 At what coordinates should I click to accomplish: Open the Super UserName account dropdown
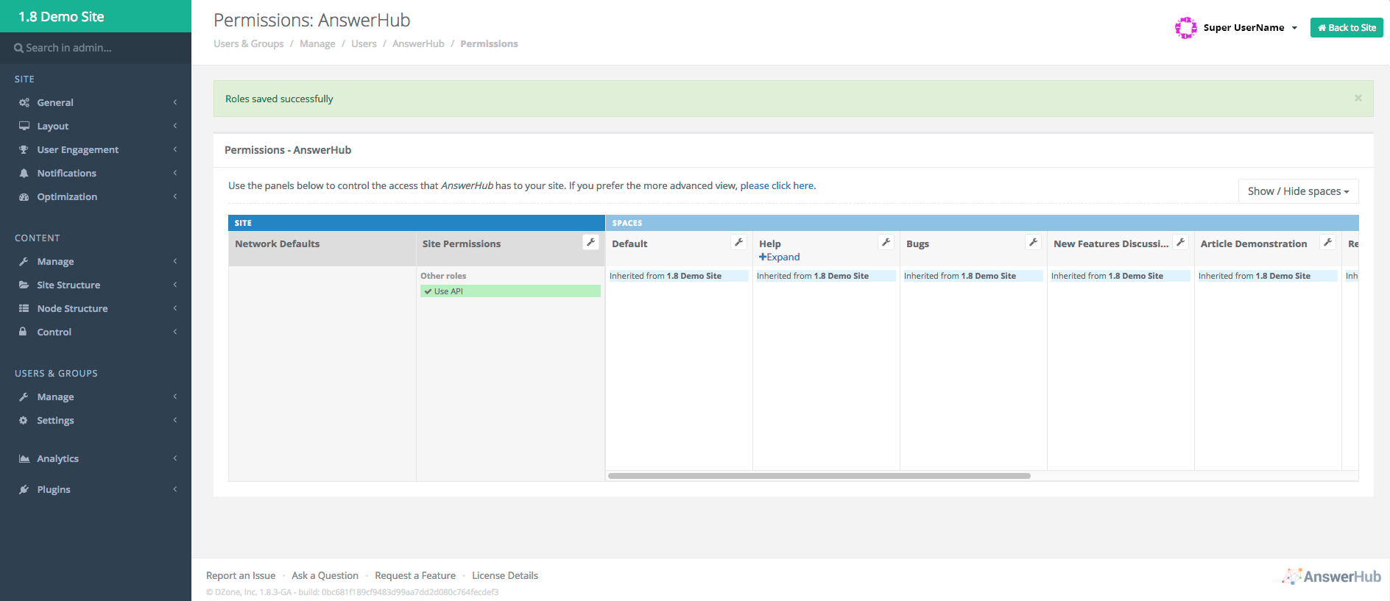pyautogui.click(x=1249, y=28)
